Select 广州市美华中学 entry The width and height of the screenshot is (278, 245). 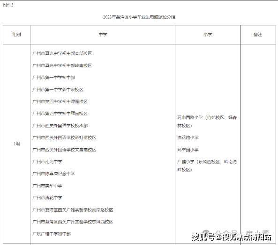coord(47,186)
